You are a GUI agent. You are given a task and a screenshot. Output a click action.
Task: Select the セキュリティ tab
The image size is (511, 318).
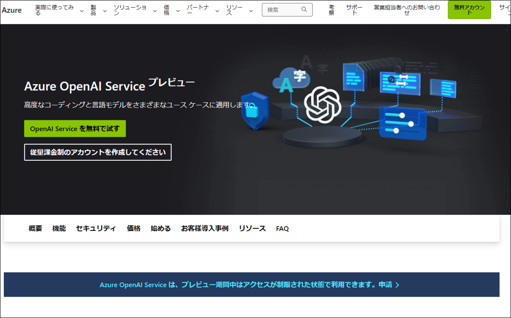click(95, 228)
